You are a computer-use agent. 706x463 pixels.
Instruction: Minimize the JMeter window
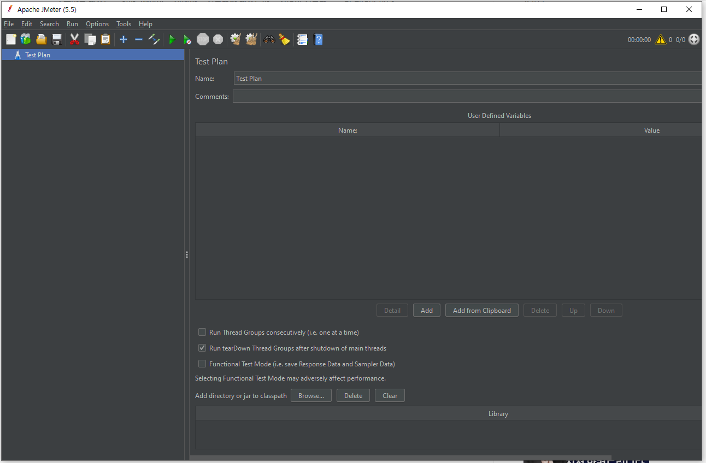pyautogui.click(x=639, y=9)
